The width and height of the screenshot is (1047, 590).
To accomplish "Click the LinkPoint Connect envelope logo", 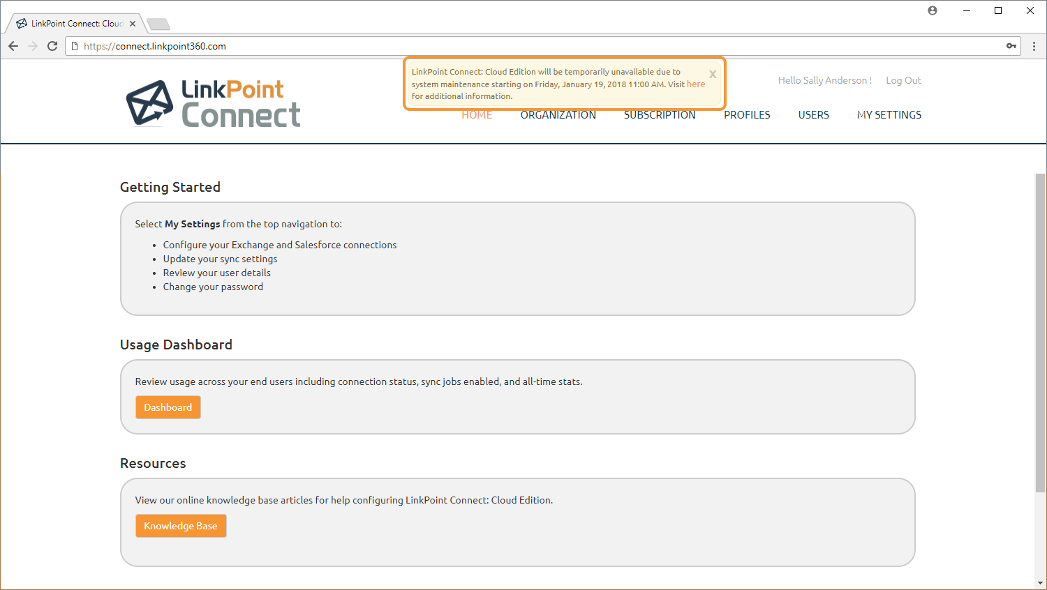I will click(149, 103).
